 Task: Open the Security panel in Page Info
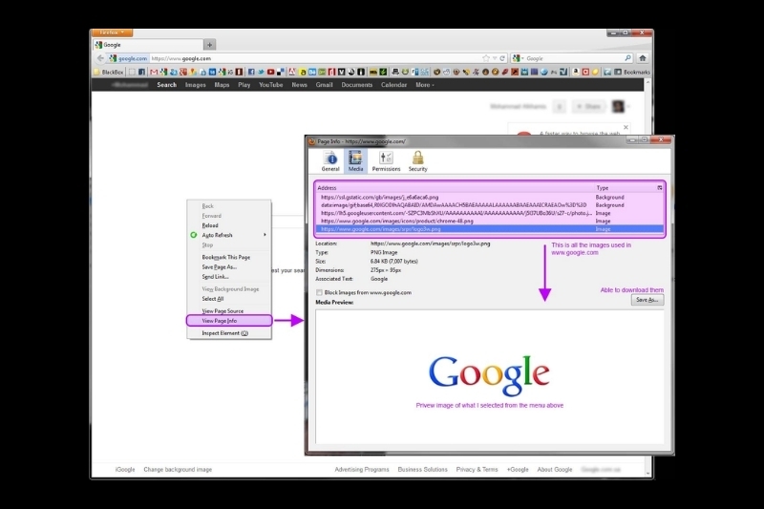point(417,161)
